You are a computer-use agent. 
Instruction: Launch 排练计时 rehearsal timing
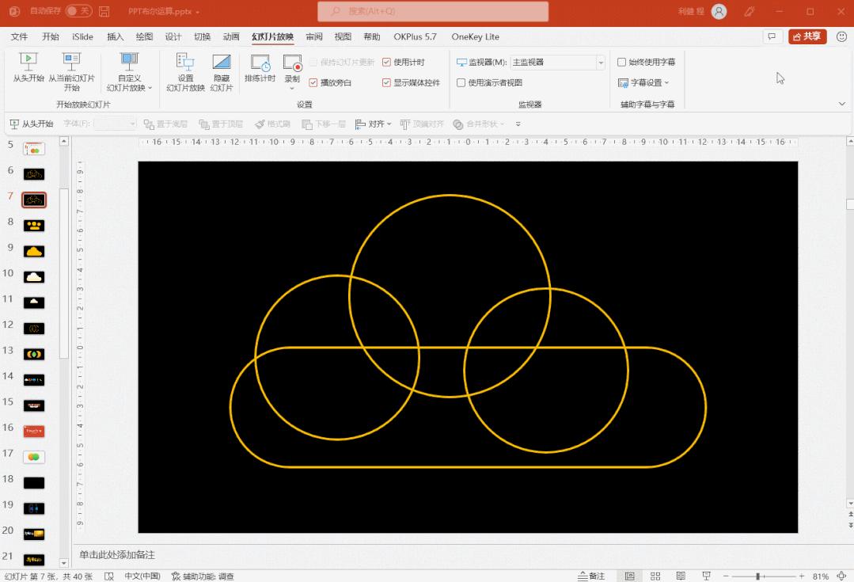coord(260,63)
